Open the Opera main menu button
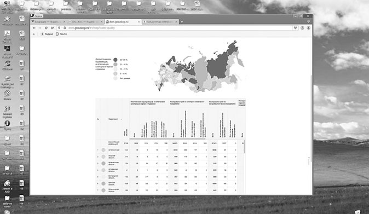Screen dimensions: 369x214 (37, 16)
